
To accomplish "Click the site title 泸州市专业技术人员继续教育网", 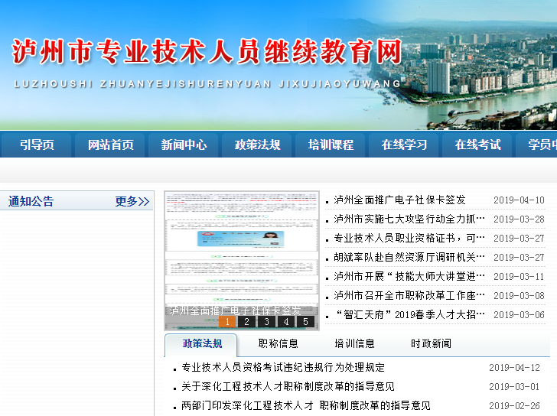I will tap(207, 52).
